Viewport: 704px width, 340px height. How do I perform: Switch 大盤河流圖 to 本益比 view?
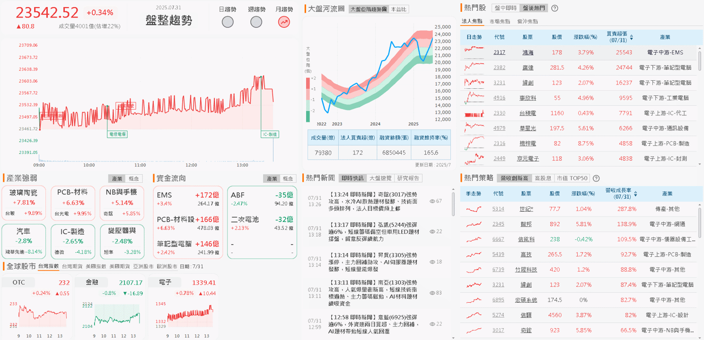[398, 9]
